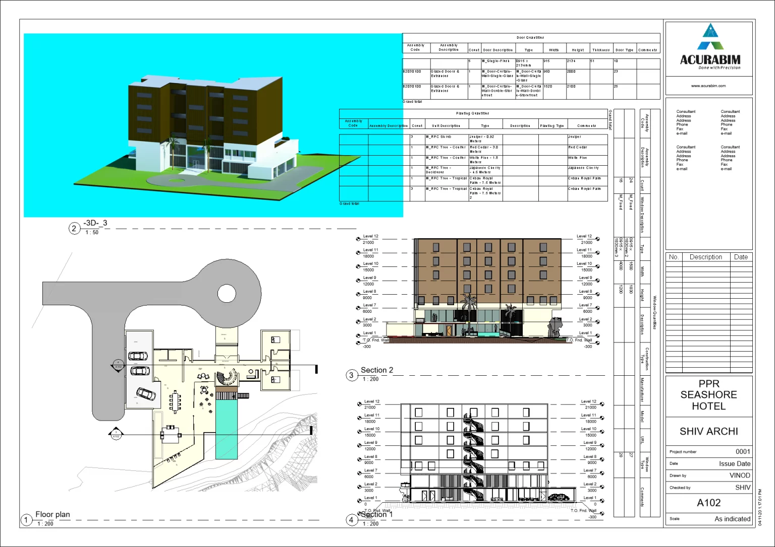
Task: Click the Section 2 view title
Action: click(377, 370)
